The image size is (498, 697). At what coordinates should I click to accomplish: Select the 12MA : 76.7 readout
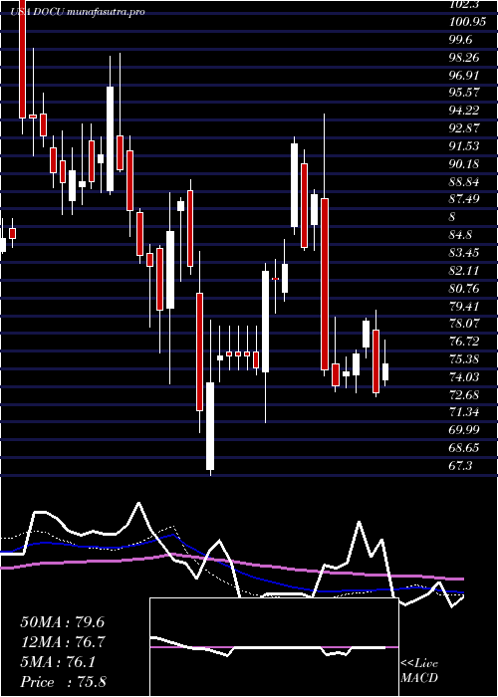pyautogui.click(x=62, y=642)
